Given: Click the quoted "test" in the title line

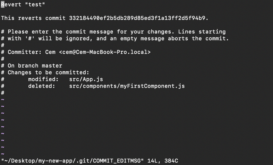Looking at the screenshot, I should point(35,5).
